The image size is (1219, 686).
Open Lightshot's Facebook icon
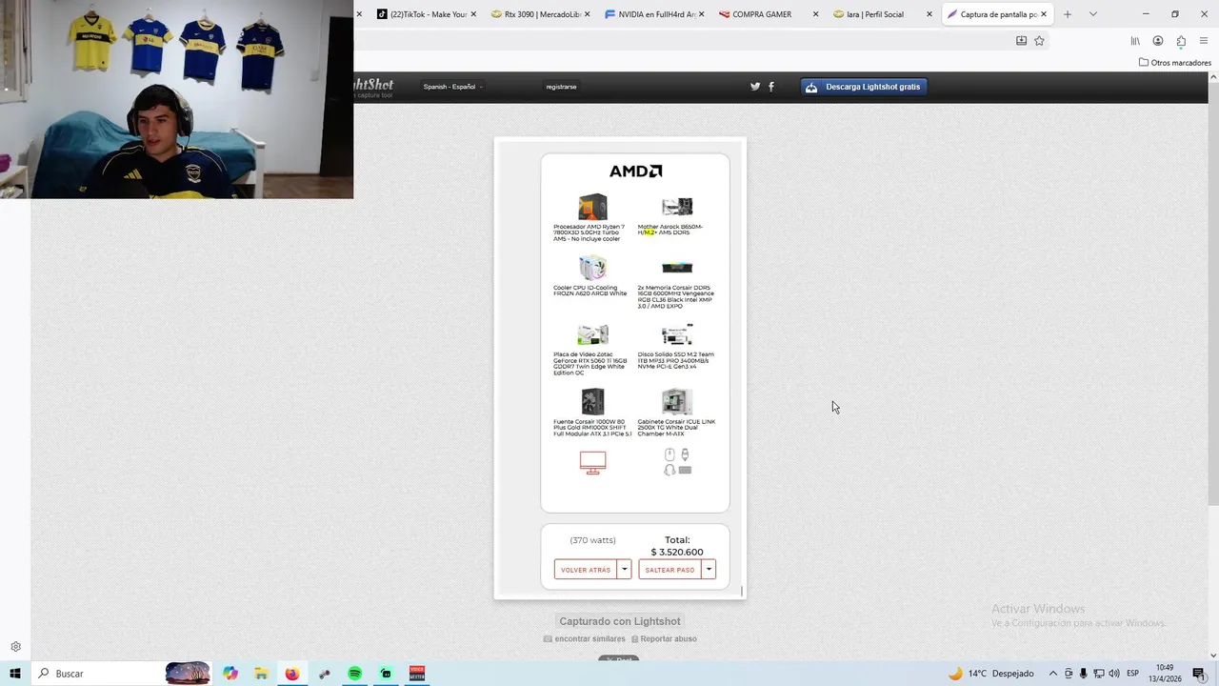coord(771,87)
